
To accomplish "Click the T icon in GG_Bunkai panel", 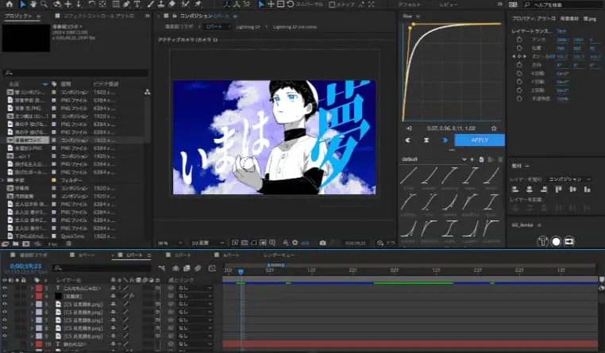I will click(543, 242).
